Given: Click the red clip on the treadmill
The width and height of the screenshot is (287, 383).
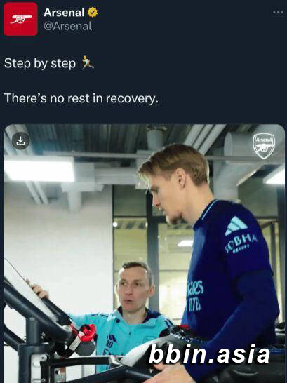Looking at the screenshot, I should (x=86, y=333).
